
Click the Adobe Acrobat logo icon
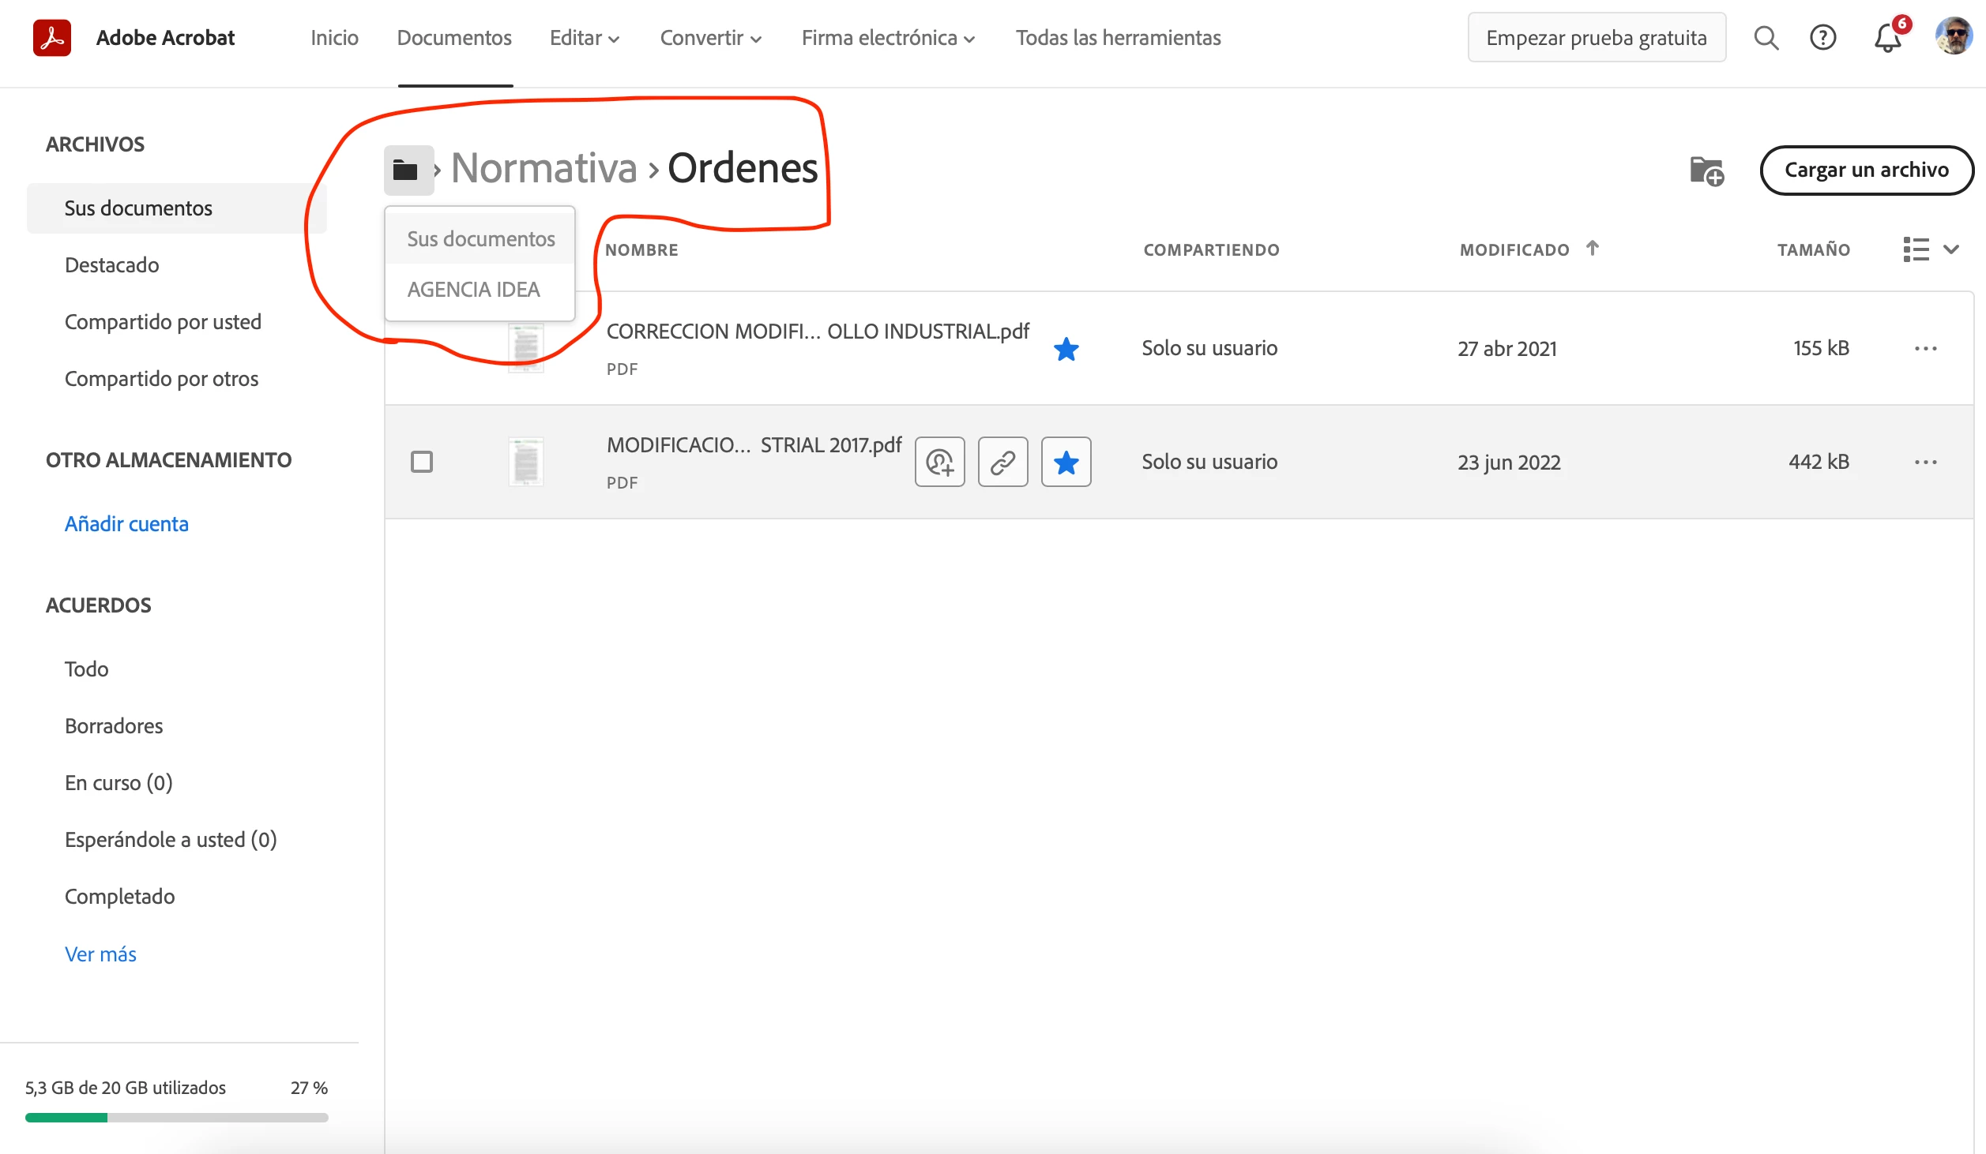coord(52,38)
